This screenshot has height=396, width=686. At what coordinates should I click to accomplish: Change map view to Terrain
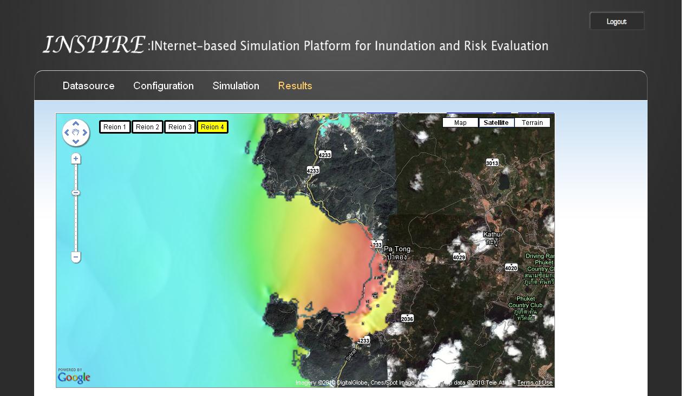click(532, 123)
